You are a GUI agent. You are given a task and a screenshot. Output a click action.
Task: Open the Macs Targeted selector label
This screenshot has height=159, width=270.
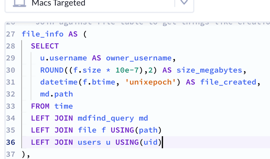(x=58, y=3)
